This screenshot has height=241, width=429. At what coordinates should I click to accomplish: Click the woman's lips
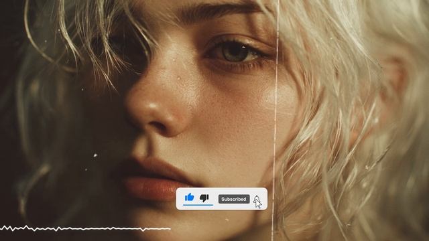click(154, 180)
